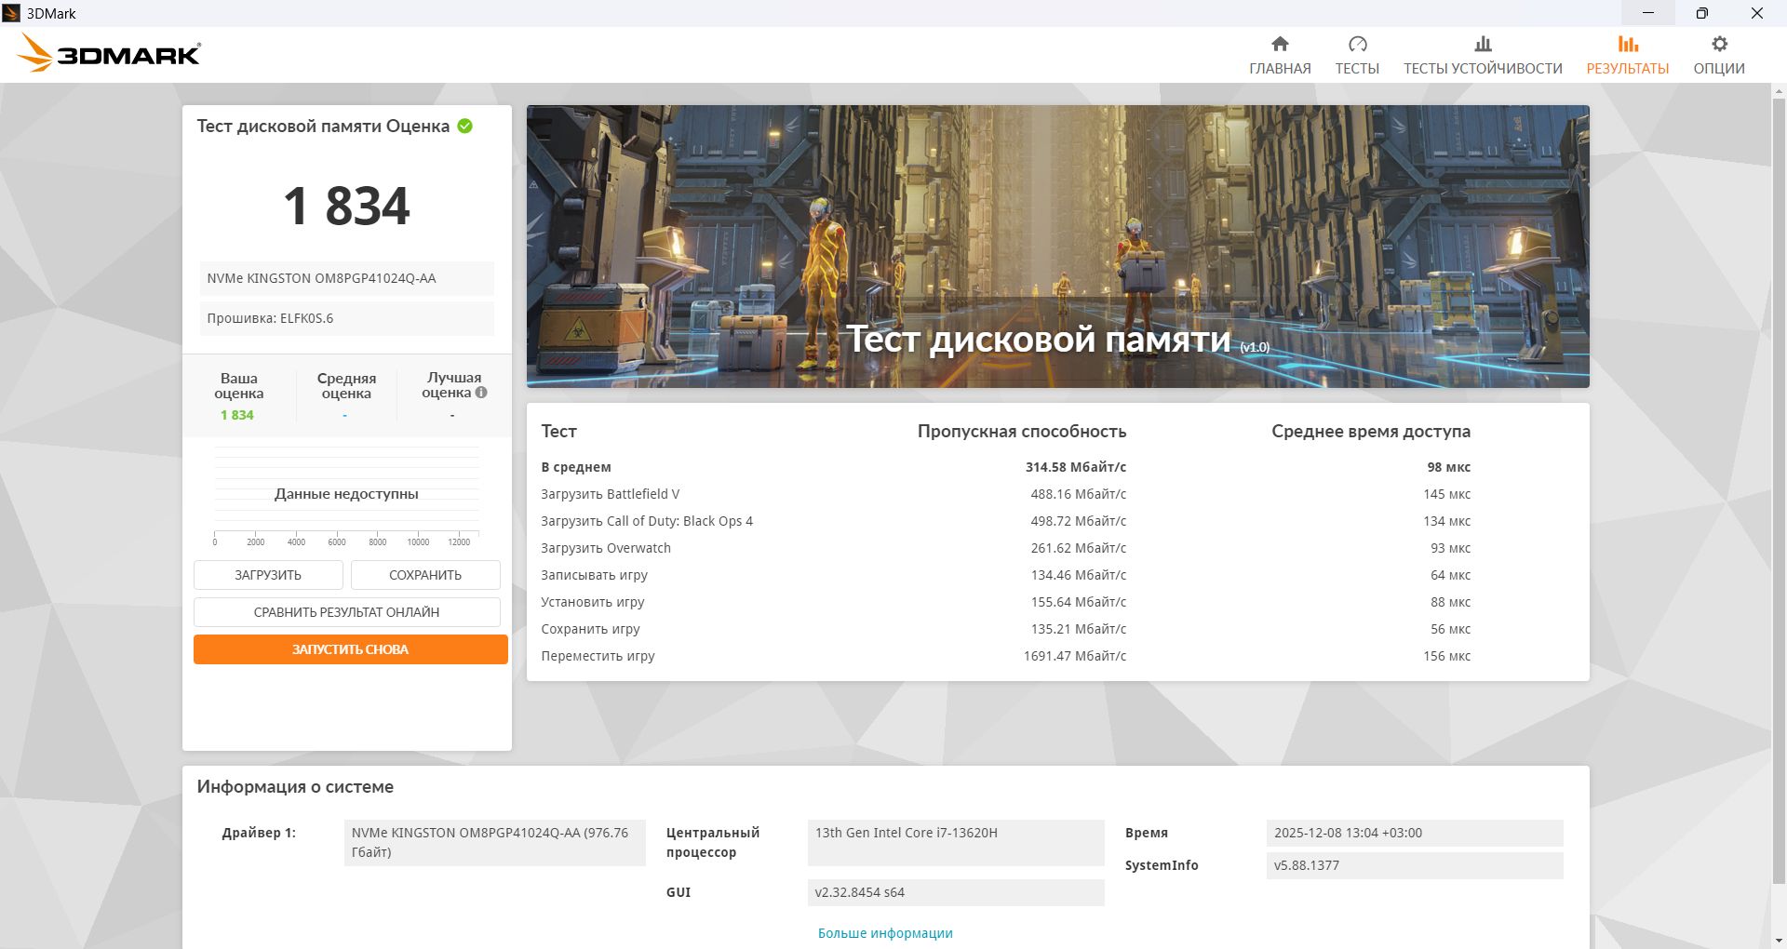The width and height of the screenshot is (1787, 949).
Task: Restore down the 3DMark window
Action: coord(1701,13)
